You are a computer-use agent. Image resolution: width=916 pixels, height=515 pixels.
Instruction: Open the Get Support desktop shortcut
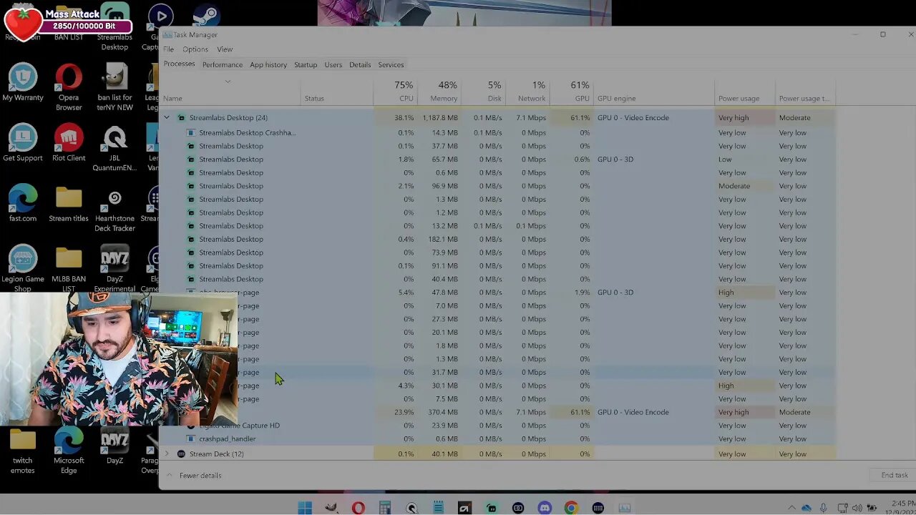point(23,144)
